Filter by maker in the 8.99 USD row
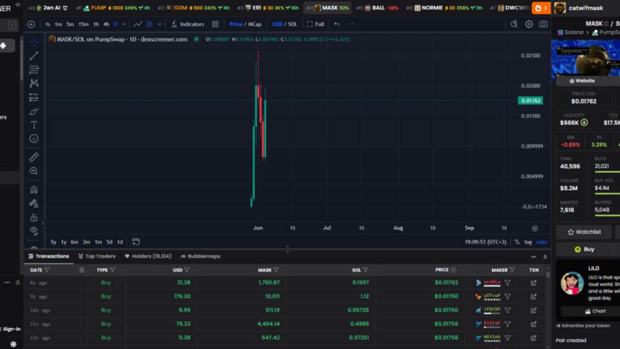This screenshot has width=620, height=349. click(x=507, y=310)
